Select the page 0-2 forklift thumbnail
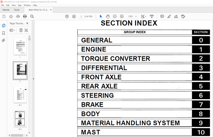 point(20,119)
